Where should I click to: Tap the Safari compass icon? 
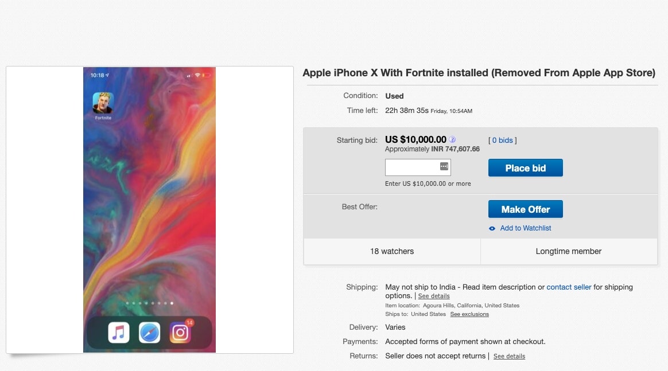(x=149, y=333)
